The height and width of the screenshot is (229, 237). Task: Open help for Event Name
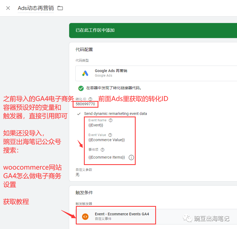tap(111, 120)
